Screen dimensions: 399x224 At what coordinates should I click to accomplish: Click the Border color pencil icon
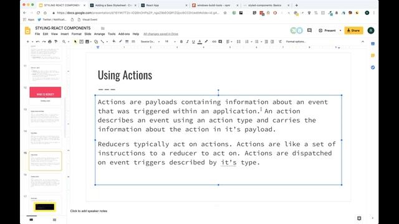[120, 42]
